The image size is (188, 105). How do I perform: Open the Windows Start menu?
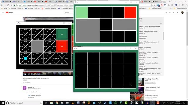point(3,103)
